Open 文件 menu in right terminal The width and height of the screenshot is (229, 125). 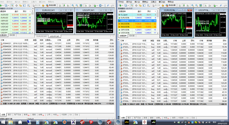pos(121,2)
